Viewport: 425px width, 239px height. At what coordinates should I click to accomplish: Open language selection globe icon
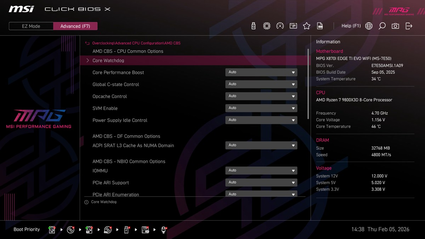pyautogui.click(x=369, y=26)
